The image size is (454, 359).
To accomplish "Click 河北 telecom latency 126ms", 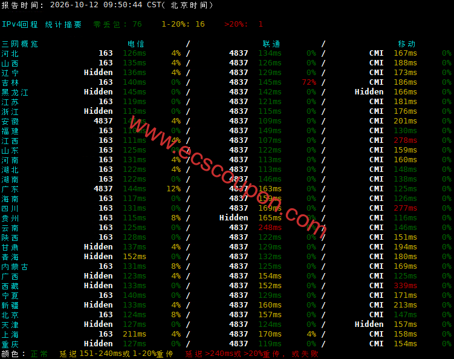I will 134,53.
